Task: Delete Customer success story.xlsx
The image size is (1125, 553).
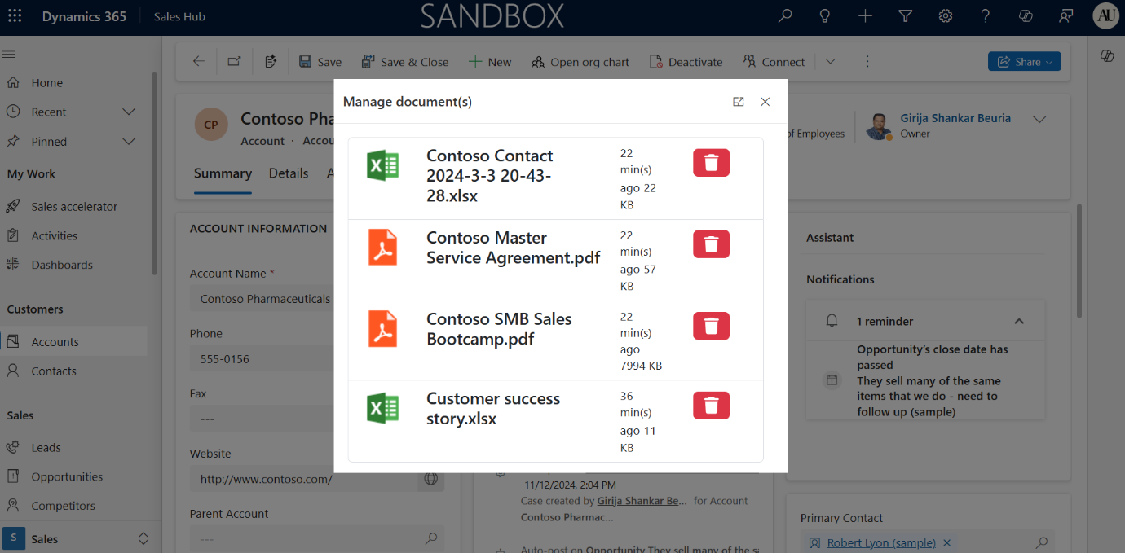Action: pos(711,406)
